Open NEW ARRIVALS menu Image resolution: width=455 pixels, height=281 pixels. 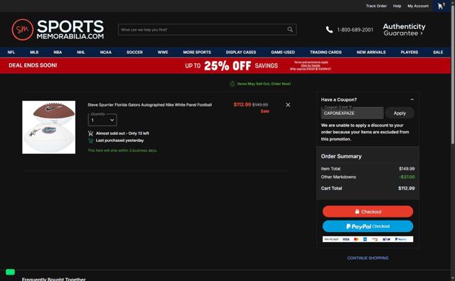371,52
